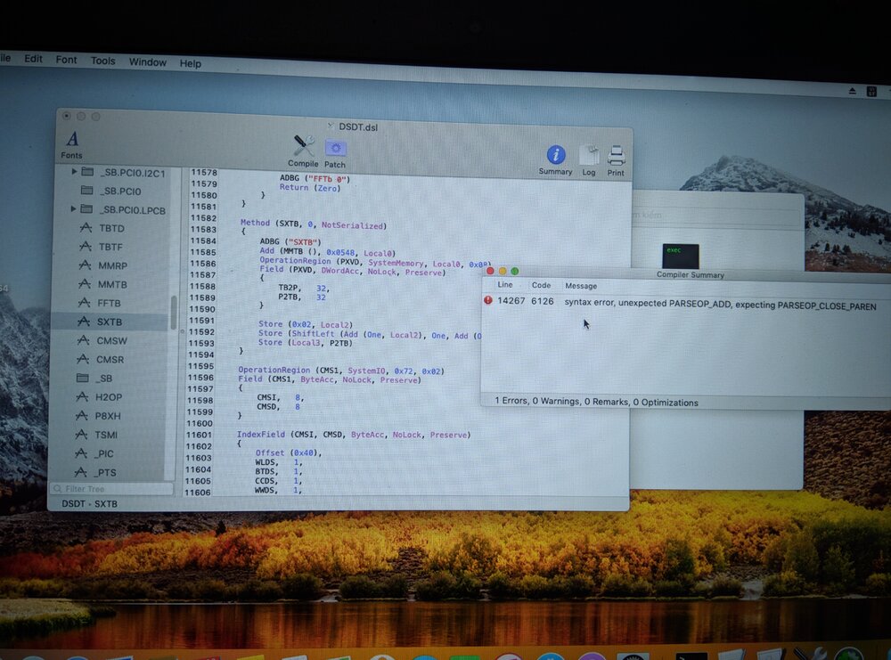Expand the _SB.PCI0.LPCB tree folder
Screen dimensions: 891x660
point(74,209)
